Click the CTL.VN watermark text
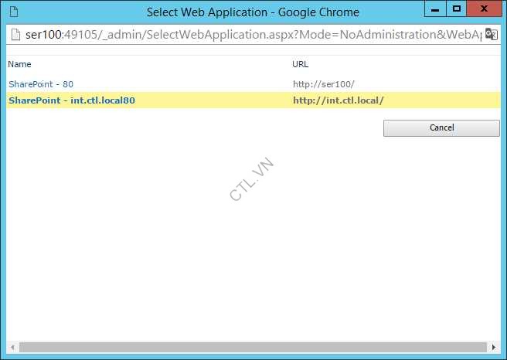 253,179
